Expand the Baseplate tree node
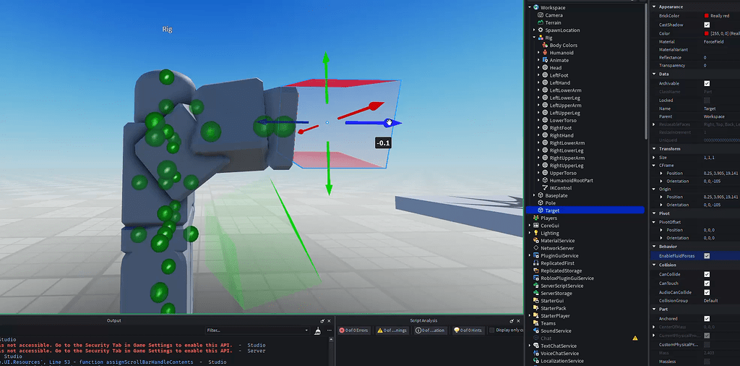 tap(534, 195)
